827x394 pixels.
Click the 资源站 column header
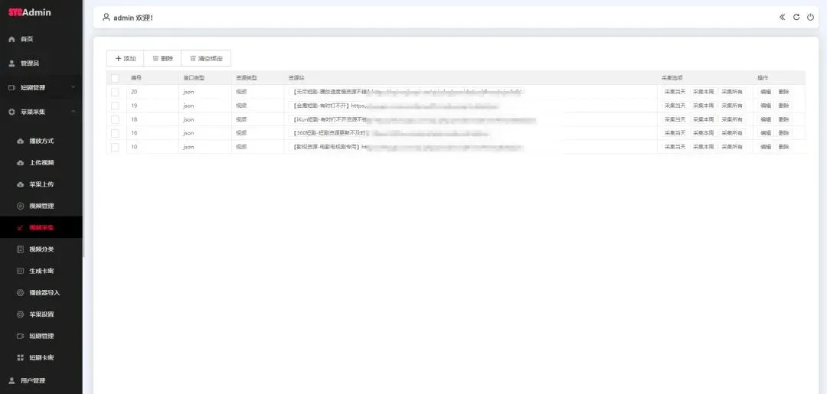(x=296, y=78)
